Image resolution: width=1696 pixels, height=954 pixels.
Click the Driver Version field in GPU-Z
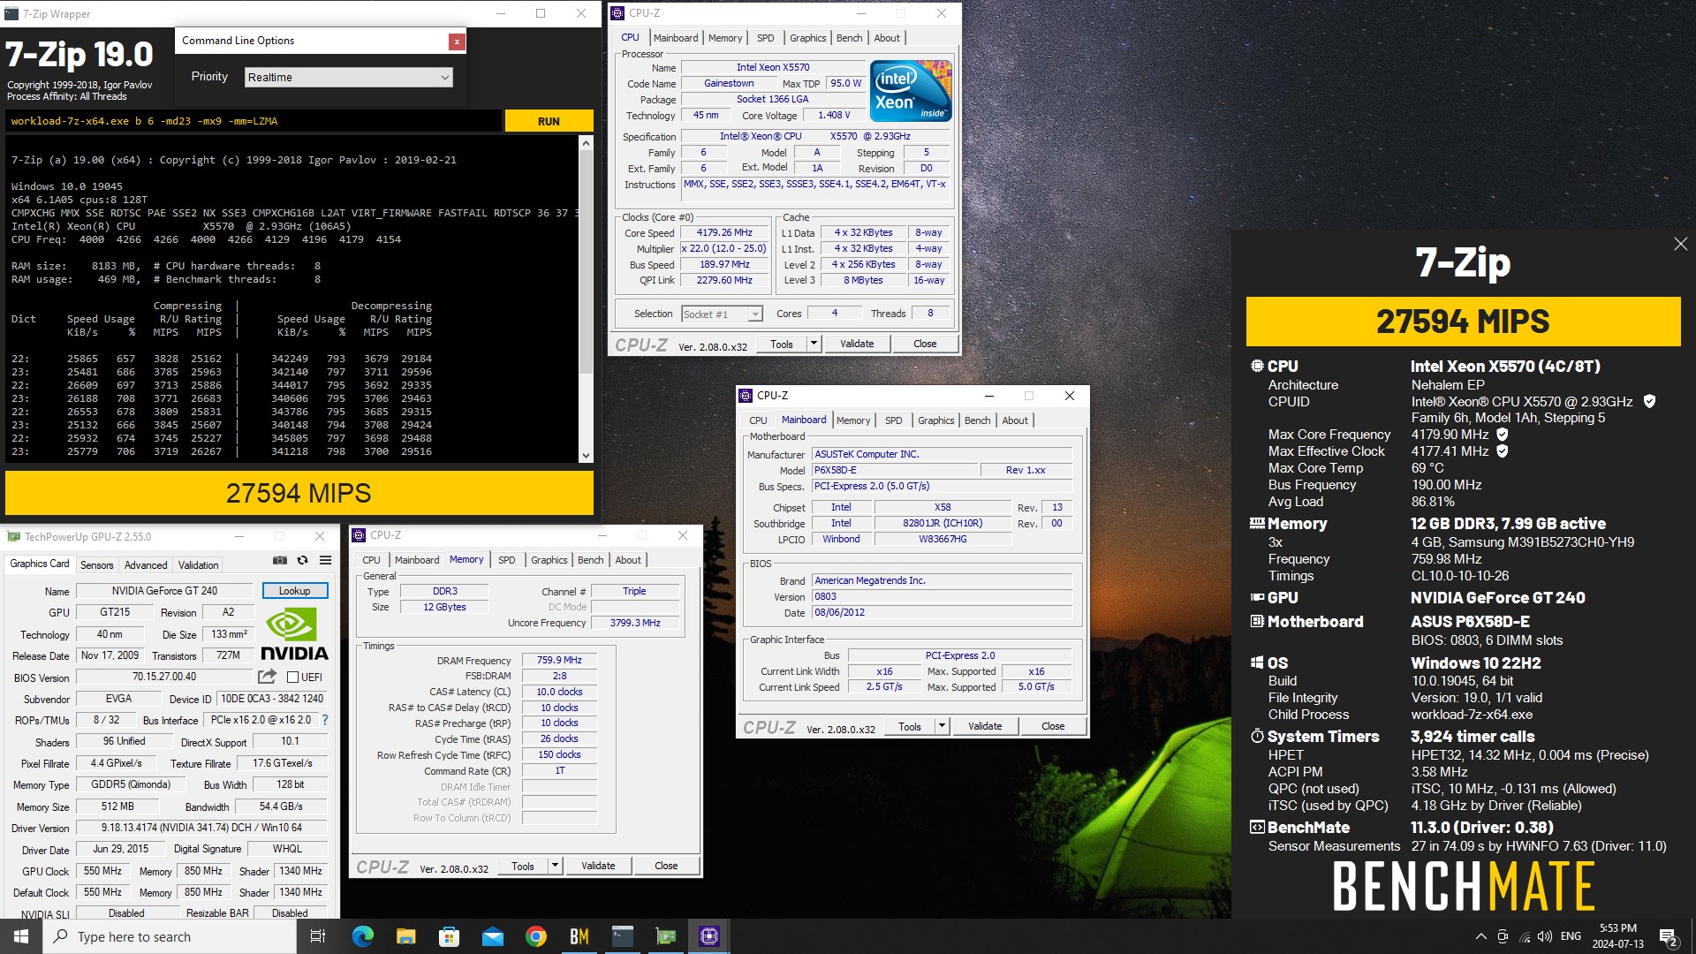point(201,828)
